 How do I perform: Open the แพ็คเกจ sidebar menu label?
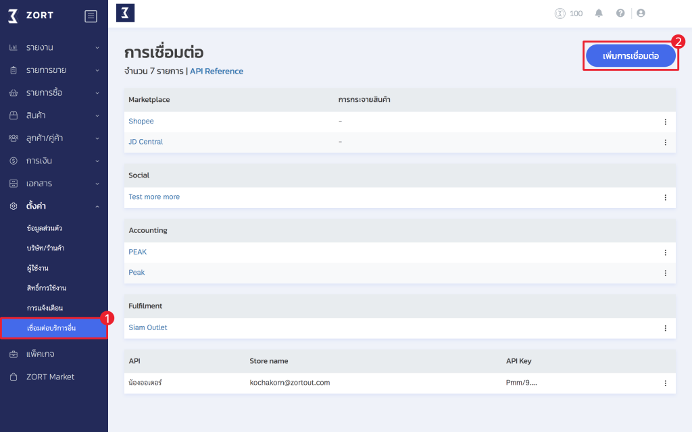tap(40, 354)
